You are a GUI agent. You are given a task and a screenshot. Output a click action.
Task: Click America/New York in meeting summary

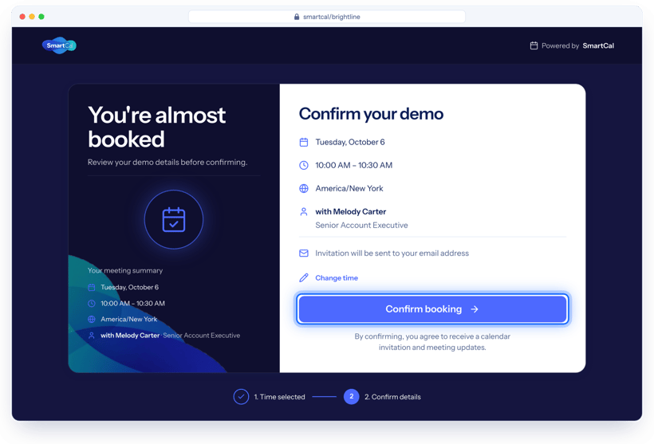click(x=129, y=320)
